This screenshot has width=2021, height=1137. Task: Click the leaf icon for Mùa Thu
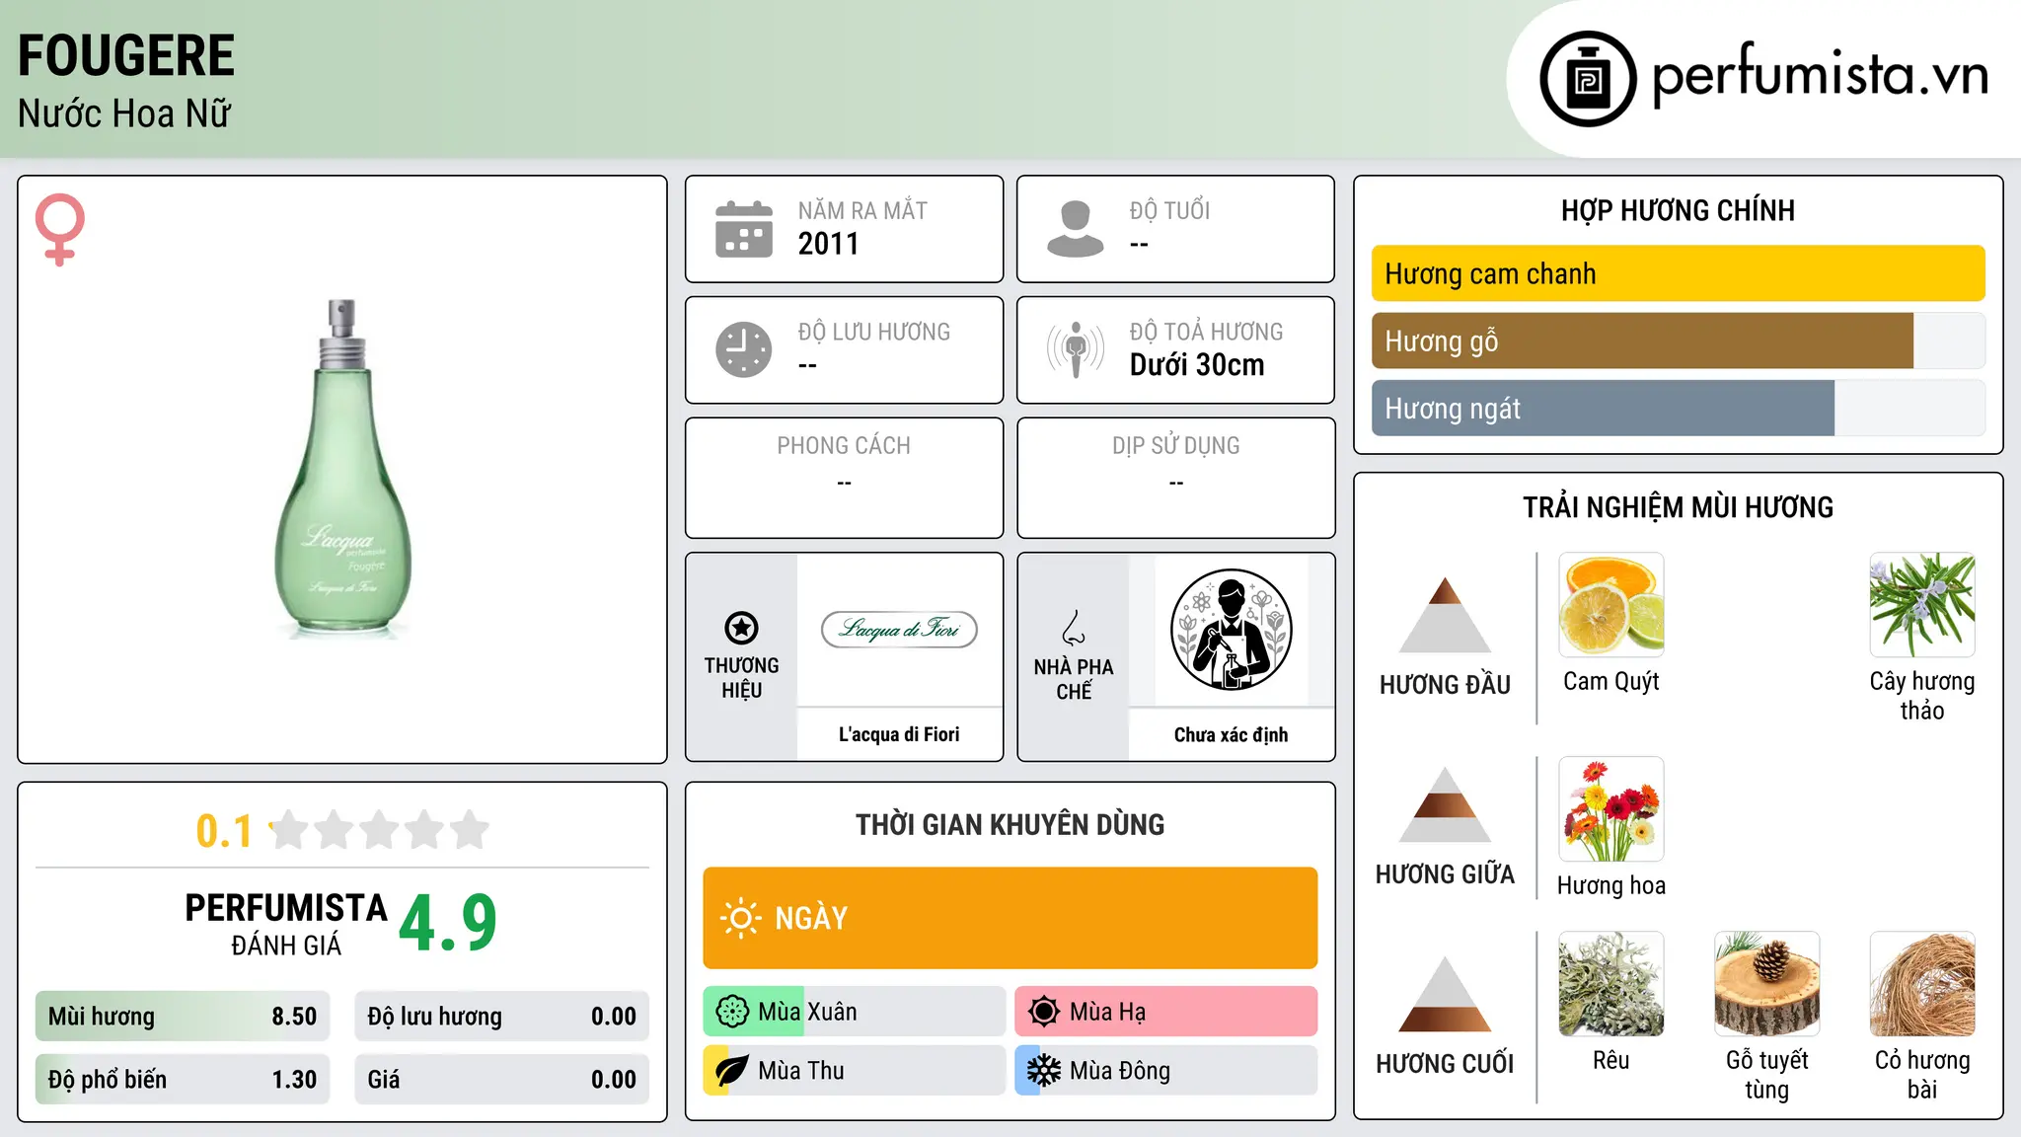point(732,1071)
